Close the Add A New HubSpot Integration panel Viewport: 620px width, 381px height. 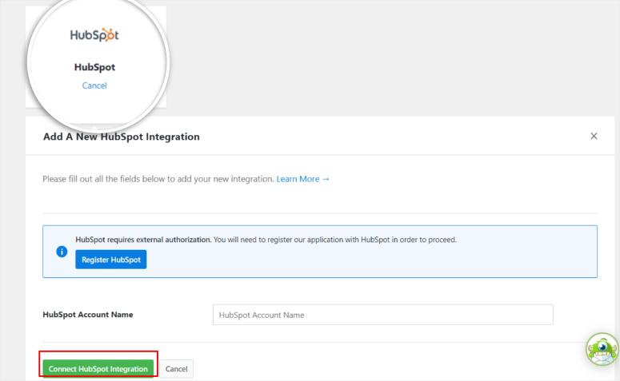click(594, 137)
